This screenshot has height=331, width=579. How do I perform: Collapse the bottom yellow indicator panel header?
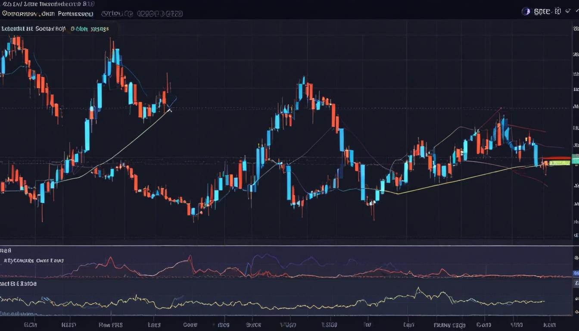19,284
